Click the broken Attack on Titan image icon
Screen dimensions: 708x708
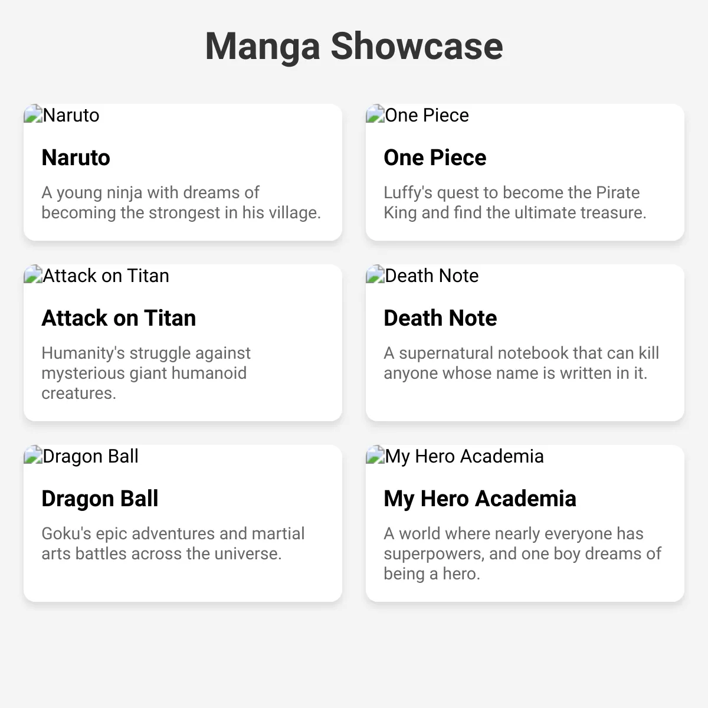tap(33, 275)
